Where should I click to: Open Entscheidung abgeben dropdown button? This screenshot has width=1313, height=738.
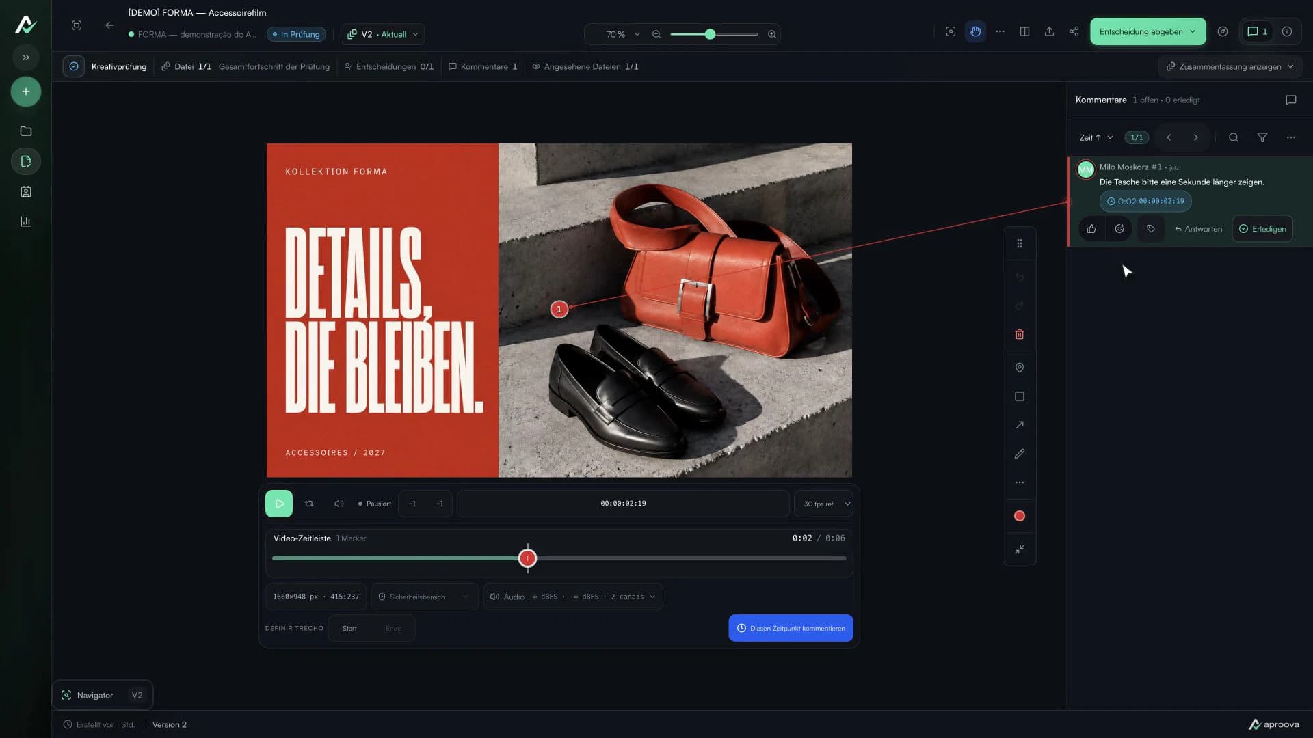pos(1148,31)
